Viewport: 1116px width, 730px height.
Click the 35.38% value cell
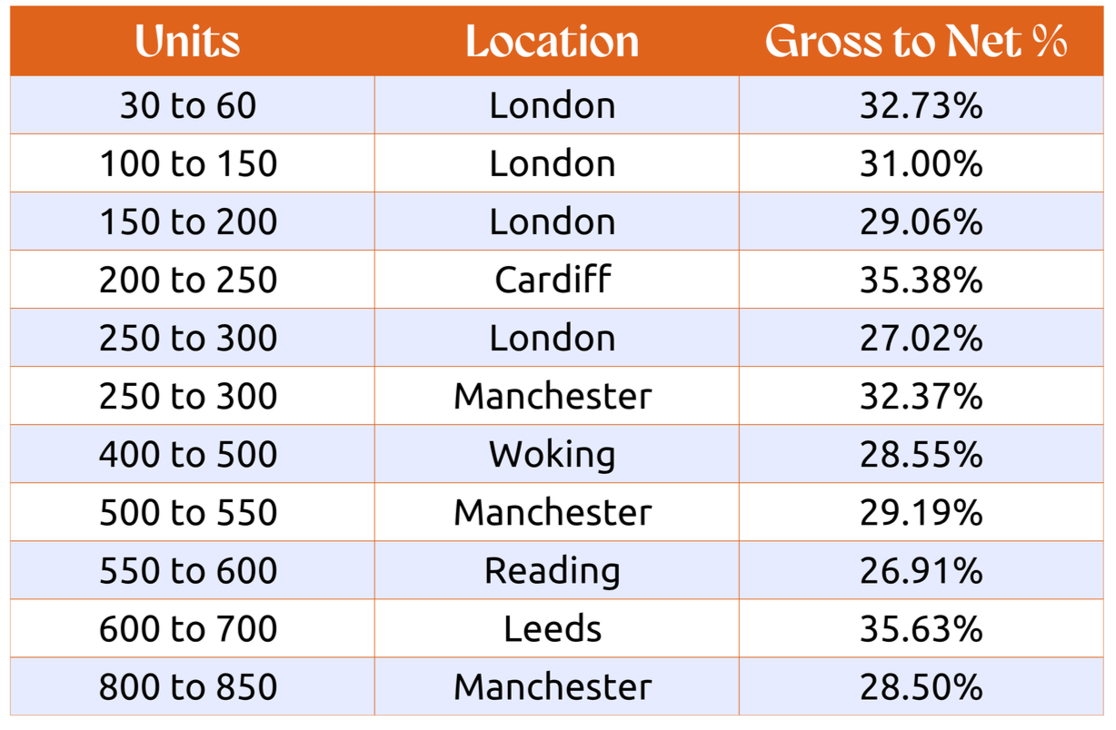(922, 280)
